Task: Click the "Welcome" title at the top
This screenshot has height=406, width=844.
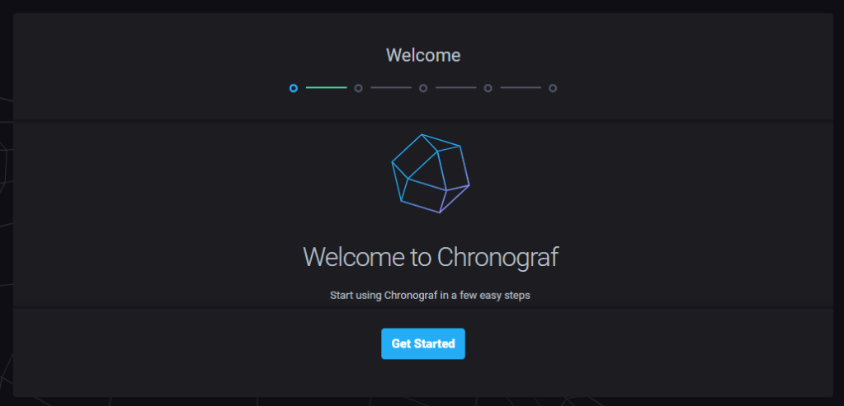Action: [422, 56]
